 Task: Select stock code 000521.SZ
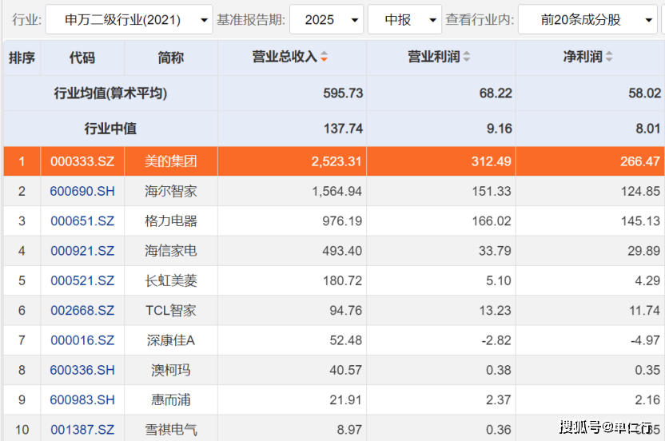click(x=82, y=281)
